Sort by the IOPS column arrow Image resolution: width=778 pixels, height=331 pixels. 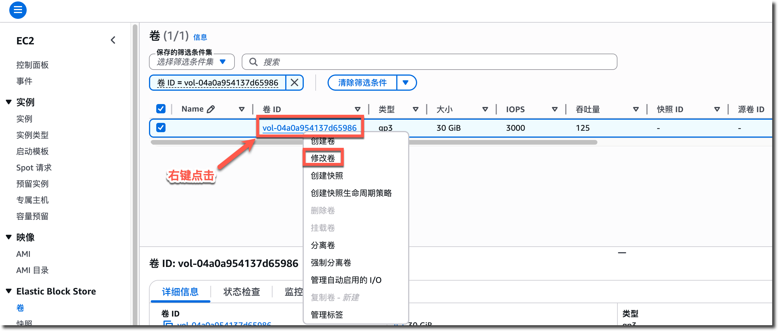(554, 109)
